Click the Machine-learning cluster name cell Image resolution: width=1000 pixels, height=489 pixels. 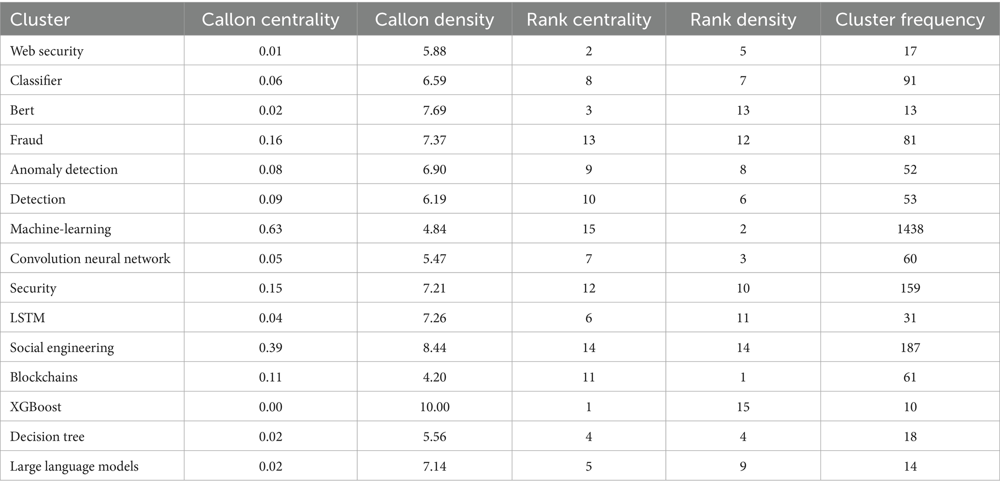pos(60,229)
